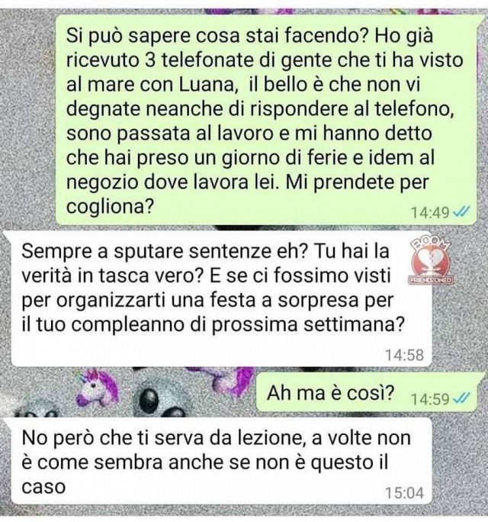Viewport: 488px width, 522px height.
Task: Tap the message 'No però che ti serva da lezione'
Action: [x=221, y=461]
